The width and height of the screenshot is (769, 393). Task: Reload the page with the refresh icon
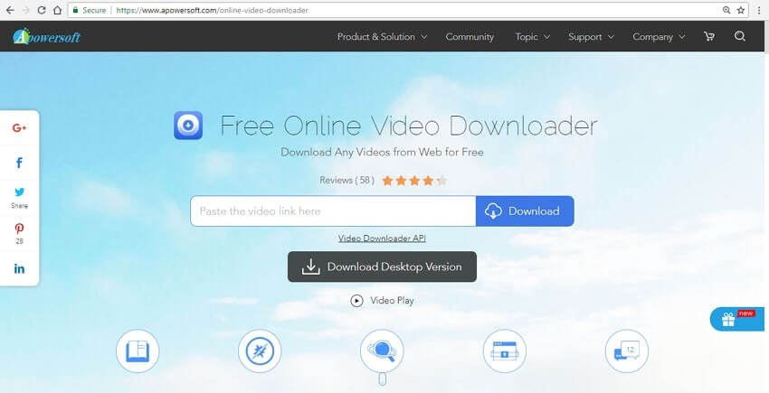pyautogui.click(x=42, y=10)
